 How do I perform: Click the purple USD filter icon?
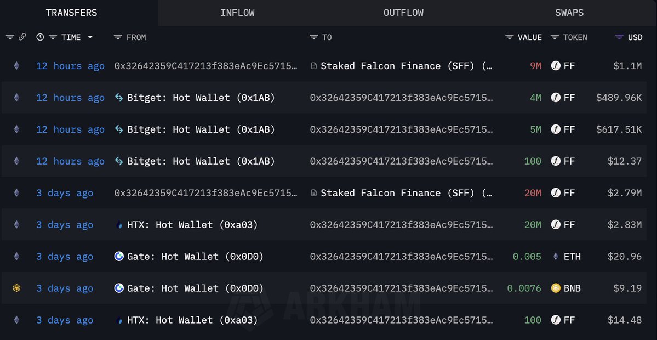pos(619,37)
